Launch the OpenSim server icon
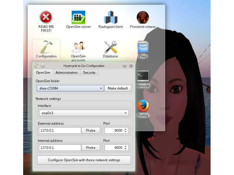Image resolution: width=234 pixels, height=175 pixels. click(78, 17)
